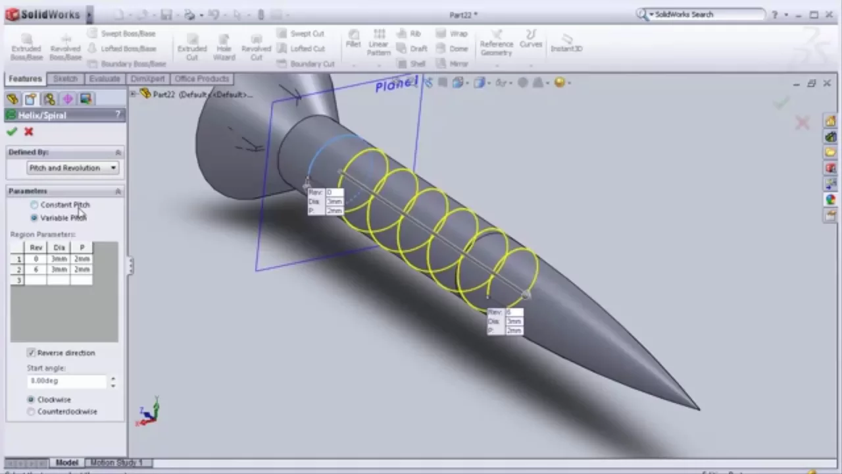Click the Linear Pattern tool
Viewport: 842px width, 474px height.
coord(379,43)
